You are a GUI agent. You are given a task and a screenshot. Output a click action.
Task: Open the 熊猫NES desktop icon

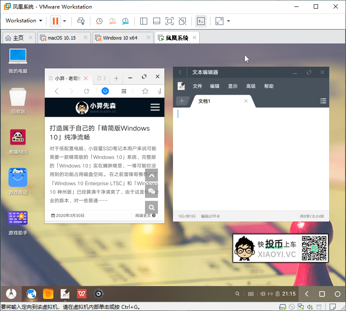coord(18,138)
